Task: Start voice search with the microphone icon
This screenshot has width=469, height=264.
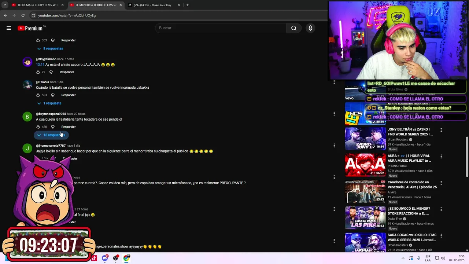Action: click(310, 28)
